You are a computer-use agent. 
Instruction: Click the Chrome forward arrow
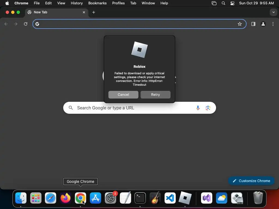(16, 24)
